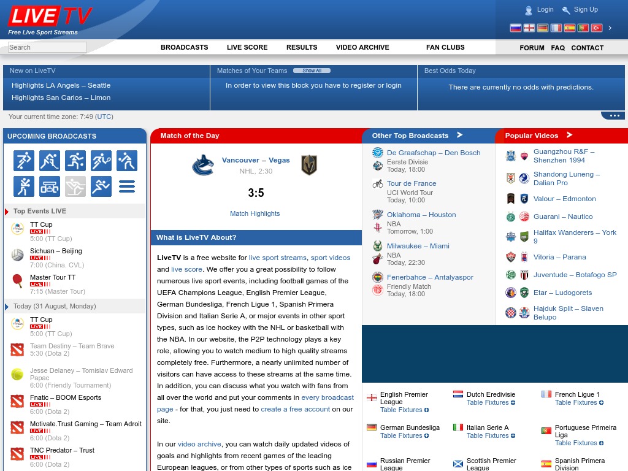Switch language with the Russian flag
Image resolution: width=628 pixels, height=471 pixels.
pyautogui.click(x=515, y=28)
